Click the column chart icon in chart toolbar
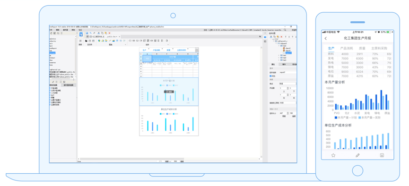Screen dimensions: 409x186 (x=103, y=41)
